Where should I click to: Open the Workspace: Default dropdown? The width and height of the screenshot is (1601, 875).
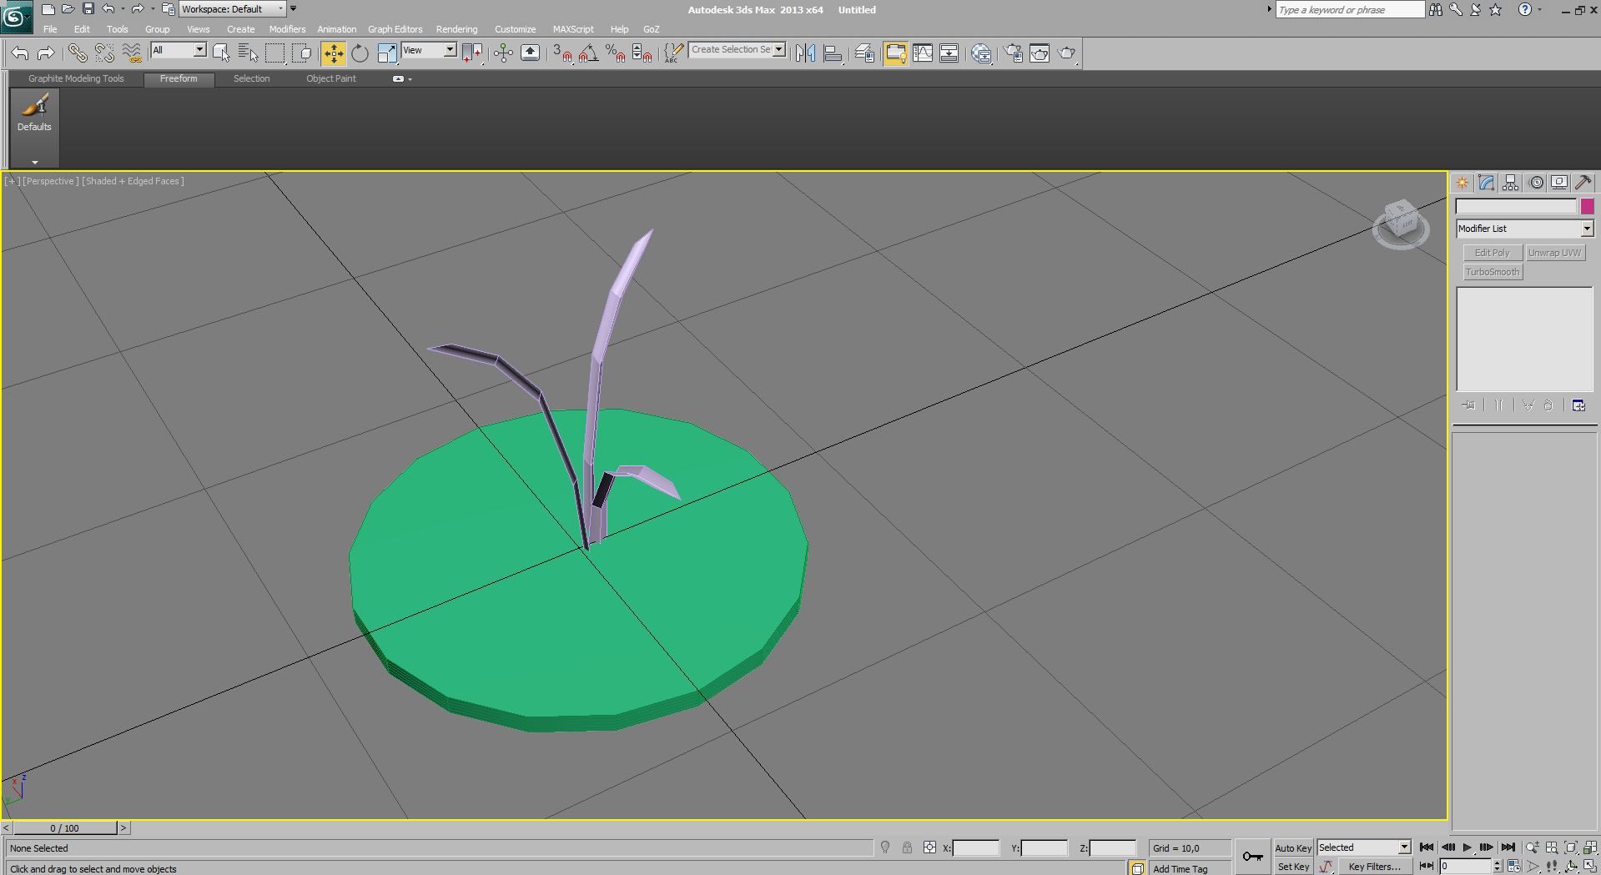(232, 9)
